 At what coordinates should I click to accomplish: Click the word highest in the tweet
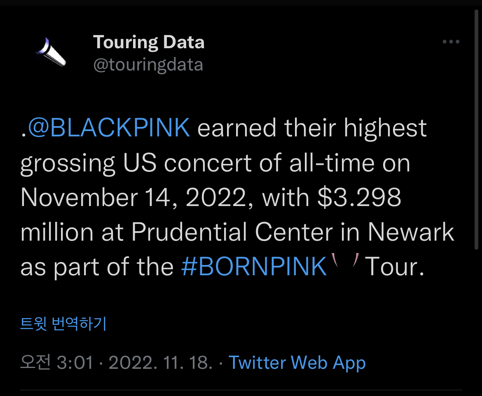385,128
